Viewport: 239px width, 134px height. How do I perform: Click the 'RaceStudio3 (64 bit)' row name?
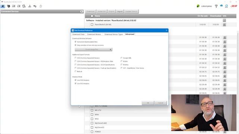(x=103, y=25)
